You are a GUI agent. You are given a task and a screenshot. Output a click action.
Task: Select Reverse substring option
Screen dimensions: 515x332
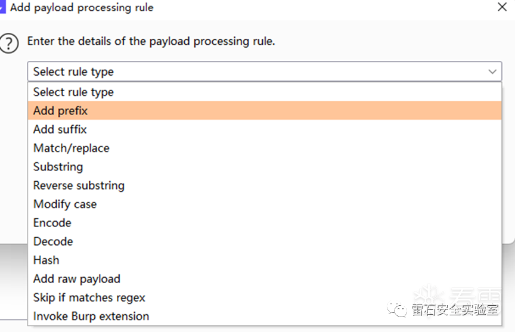[79, 185]
